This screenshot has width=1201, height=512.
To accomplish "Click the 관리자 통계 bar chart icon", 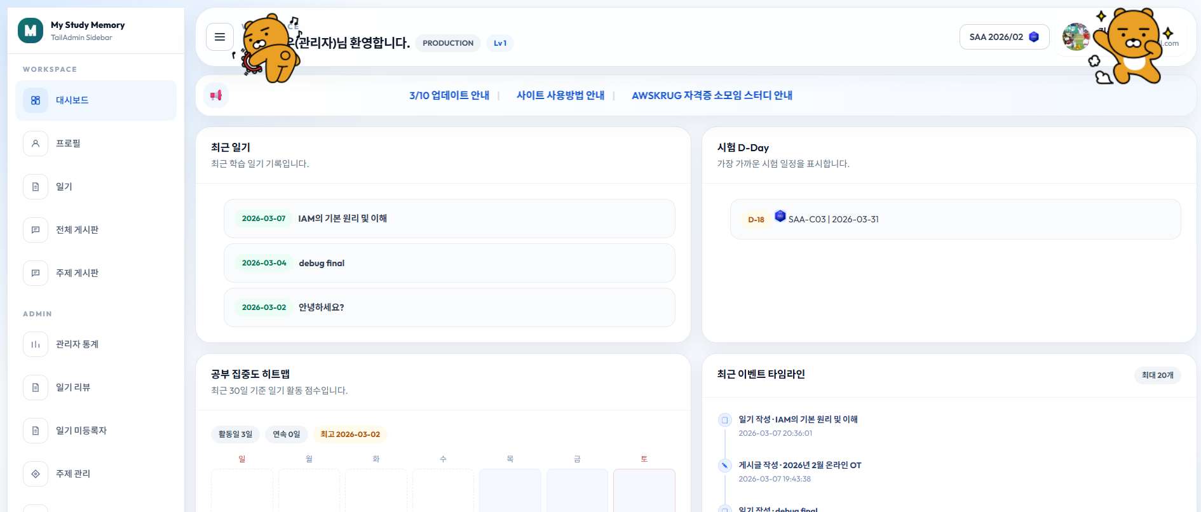I will click(x=36, y=344).
